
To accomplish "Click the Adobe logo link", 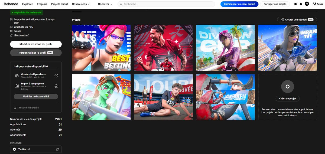I will click(x=318, y=4).
